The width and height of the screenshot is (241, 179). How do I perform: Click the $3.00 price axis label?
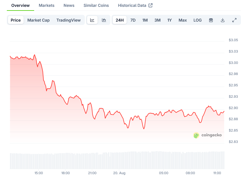point(233,63)
